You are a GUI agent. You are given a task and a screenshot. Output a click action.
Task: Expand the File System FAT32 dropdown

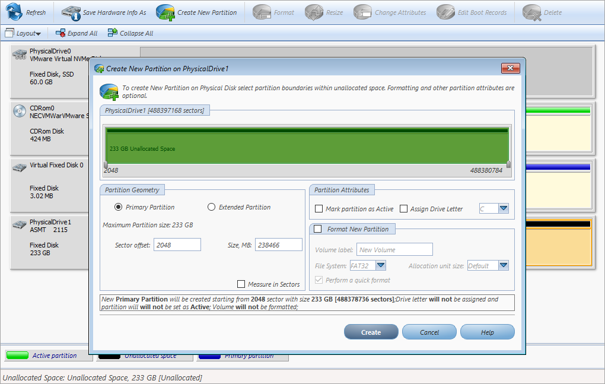[x=381, y=266]
